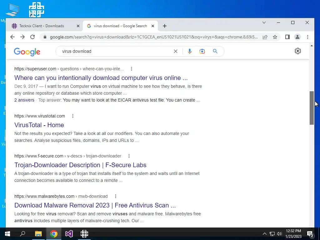Image resolution: width=320 pixels, height=240 pixels.
Task: Open the Chrome side panel
Action: coord(287,37)
